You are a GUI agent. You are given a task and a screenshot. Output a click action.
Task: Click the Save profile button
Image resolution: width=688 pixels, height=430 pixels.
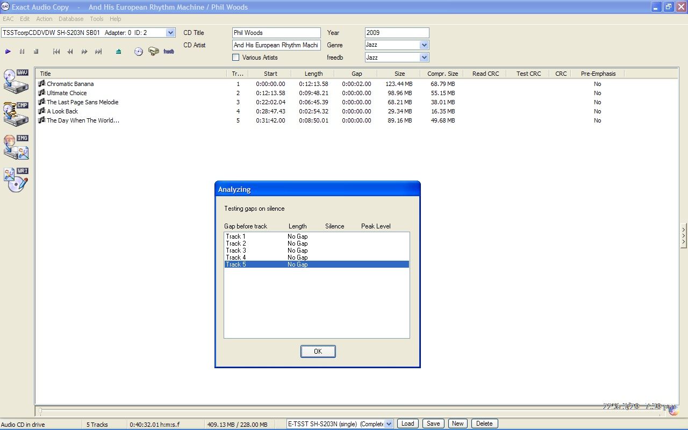[433, 424]
